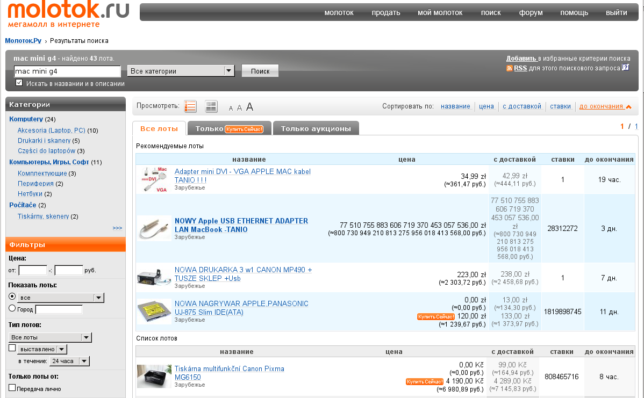Open Drukarki i skanery category
Viewport: 644px width, 398px height.
(x=44, y=141)
